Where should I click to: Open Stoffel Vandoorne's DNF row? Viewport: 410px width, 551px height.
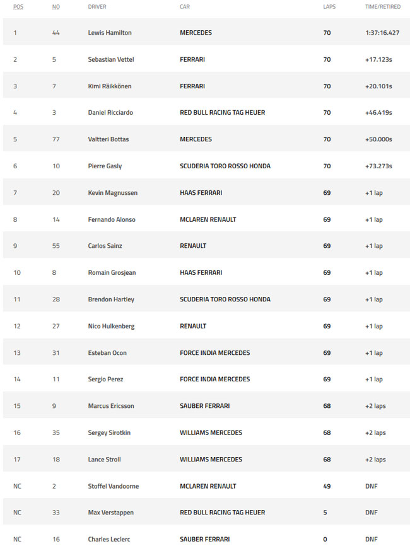(x=206, y=486)
